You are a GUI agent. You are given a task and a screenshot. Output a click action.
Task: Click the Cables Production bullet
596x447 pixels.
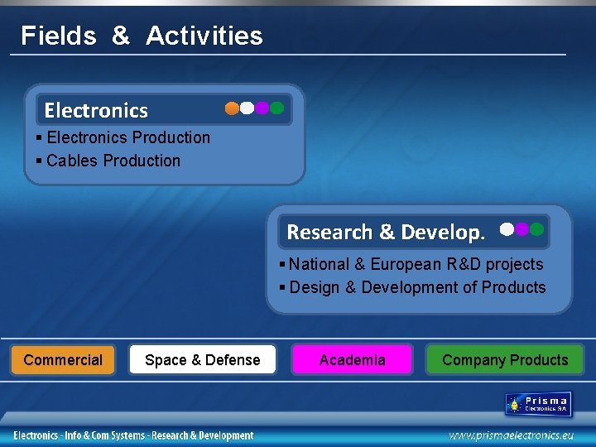tap(108, 161)
